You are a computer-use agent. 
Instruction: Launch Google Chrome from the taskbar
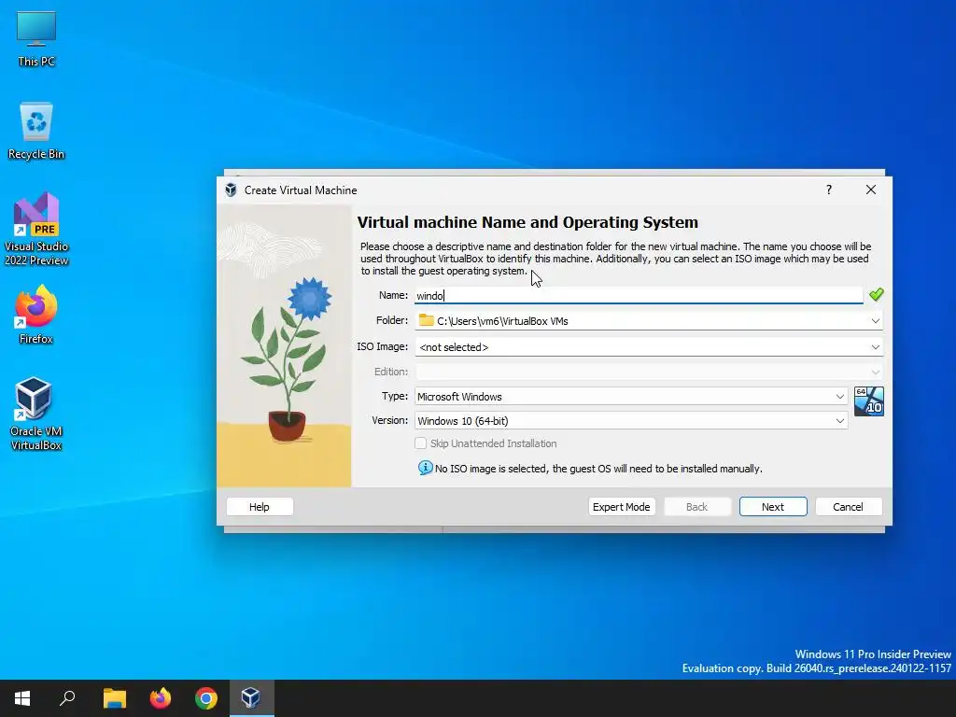pos(206,698)
